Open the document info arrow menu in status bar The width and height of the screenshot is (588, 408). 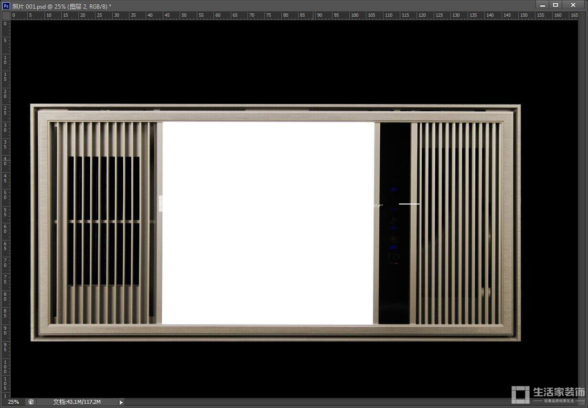121,402
